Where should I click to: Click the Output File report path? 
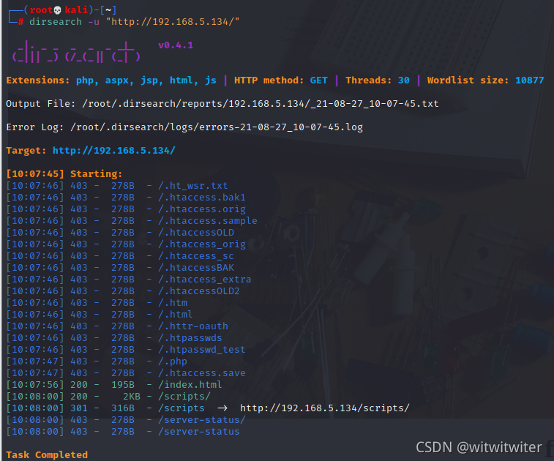(x=260, y=103)
